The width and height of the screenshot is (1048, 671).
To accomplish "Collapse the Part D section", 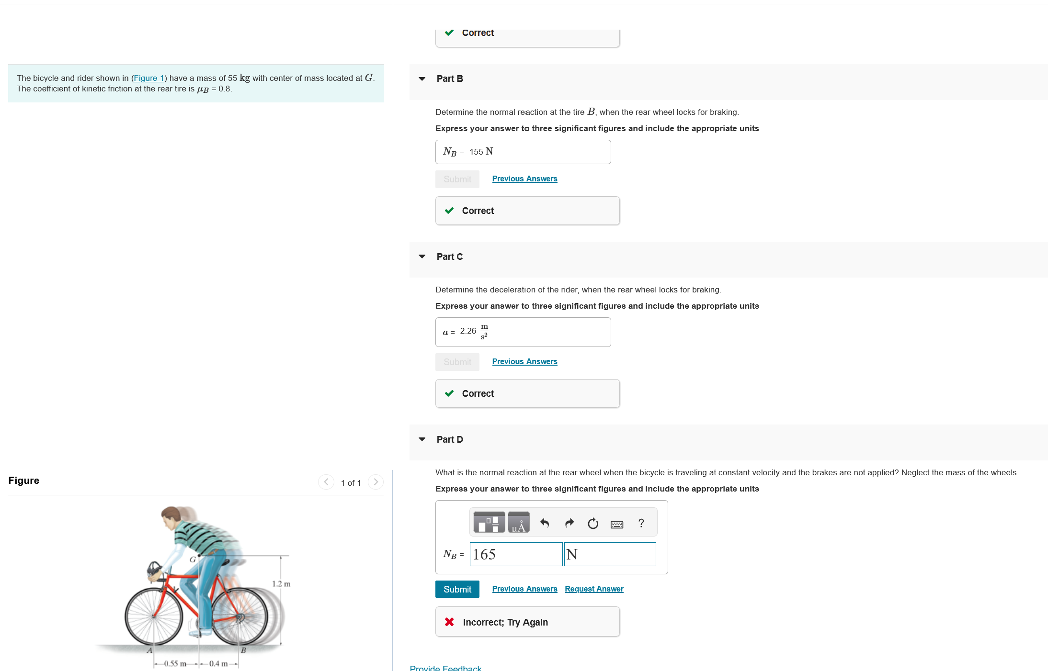I will click(421, 439).
